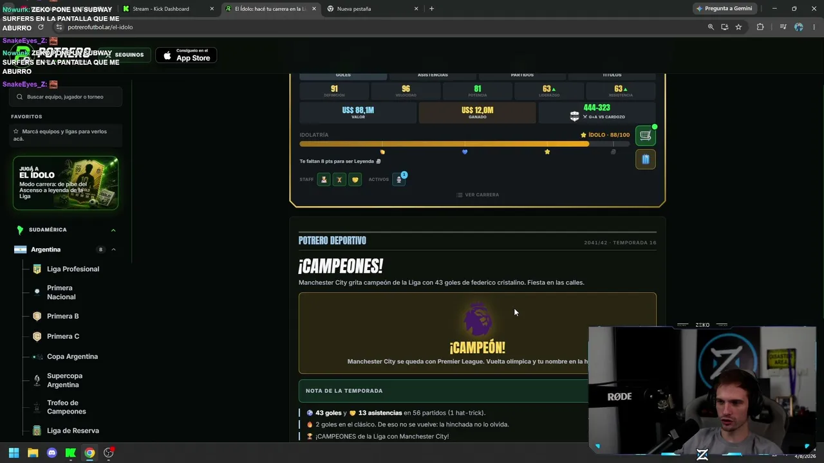Image resolution: width=824 pixels, height=463 pixels.
Task: Click the App Store download button
Action: point(187,55)
